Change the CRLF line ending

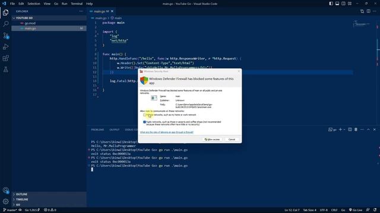pyautogui.click(x=334, y=210)
